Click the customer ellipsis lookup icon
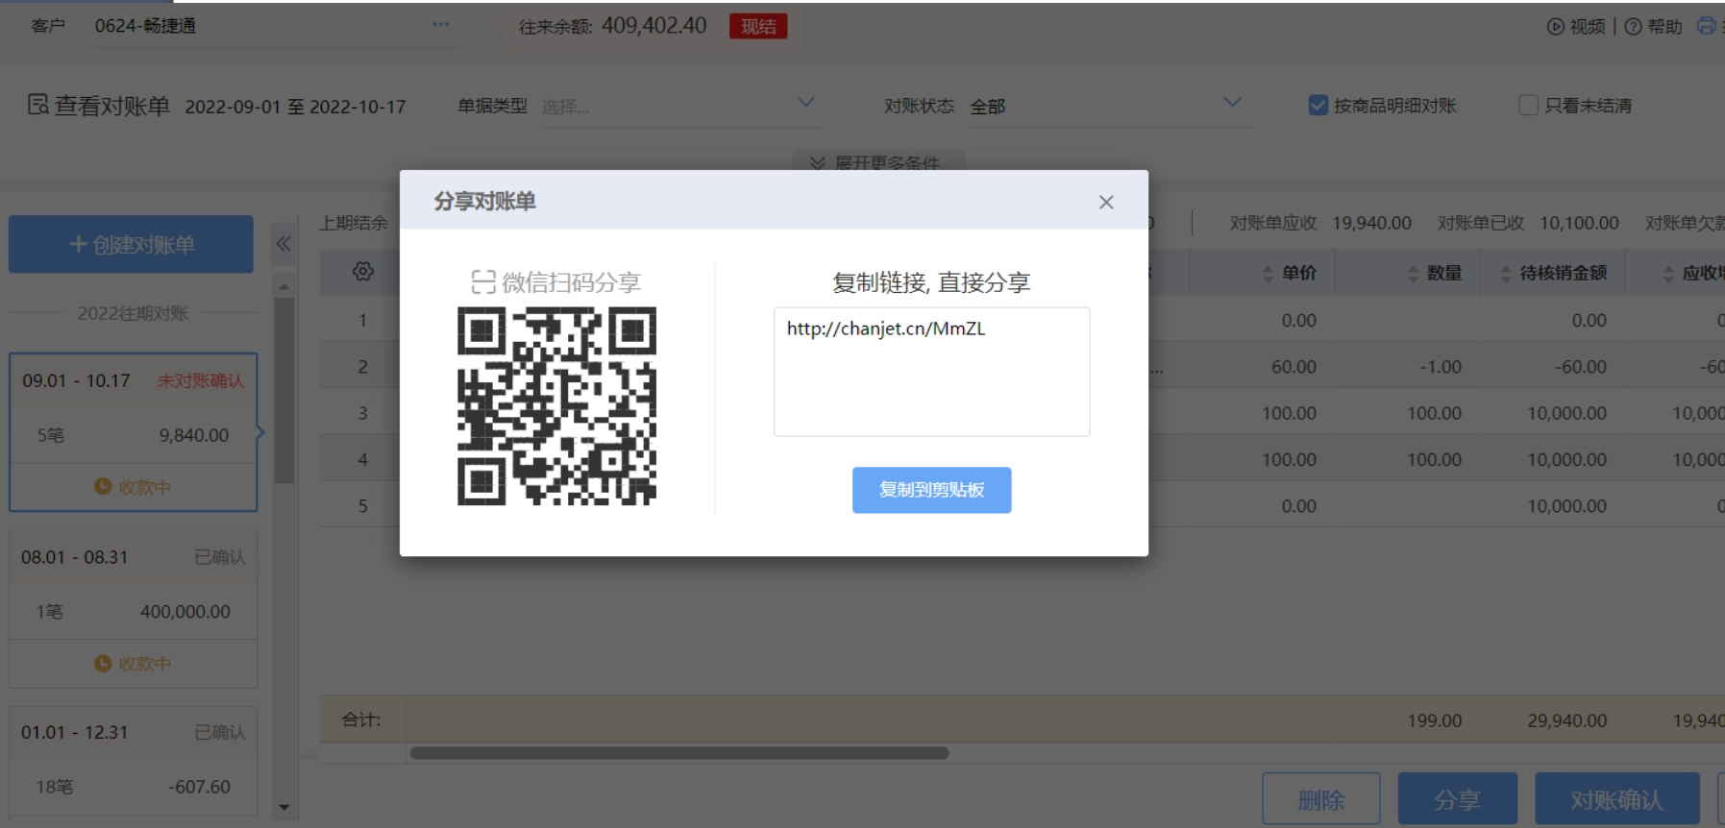1725x828 pixels. point(440,25)
